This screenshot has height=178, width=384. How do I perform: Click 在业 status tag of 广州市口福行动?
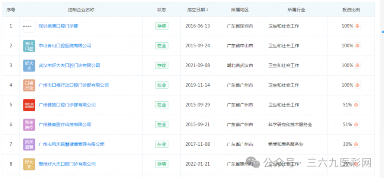click(x=162, y=85)
